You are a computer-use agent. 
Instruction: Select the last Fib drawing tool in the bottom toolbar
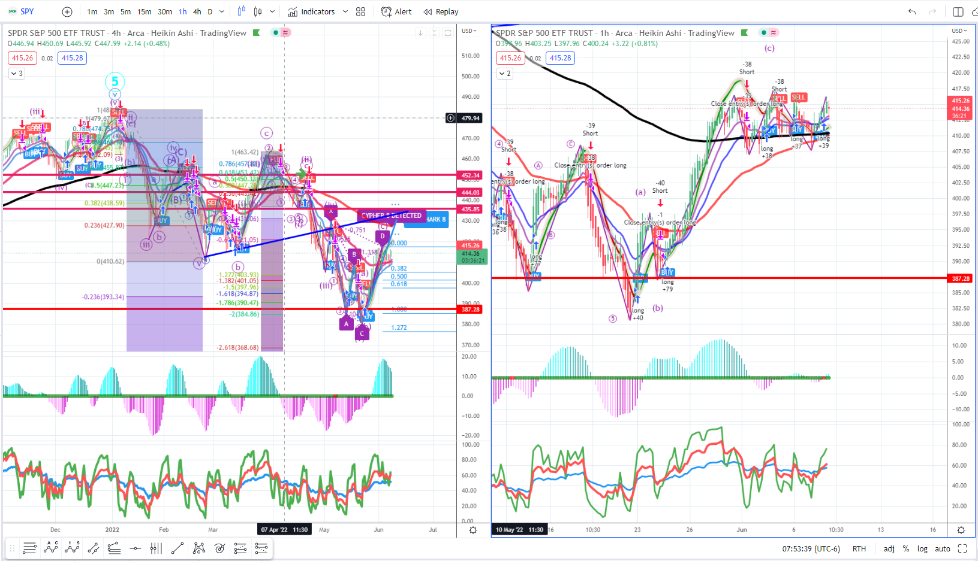[261, 548]
